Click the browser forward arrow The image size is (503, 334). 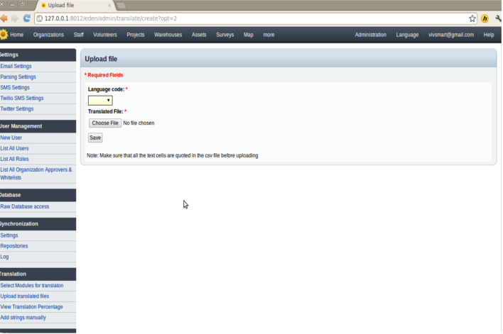[x=14, y=18]
